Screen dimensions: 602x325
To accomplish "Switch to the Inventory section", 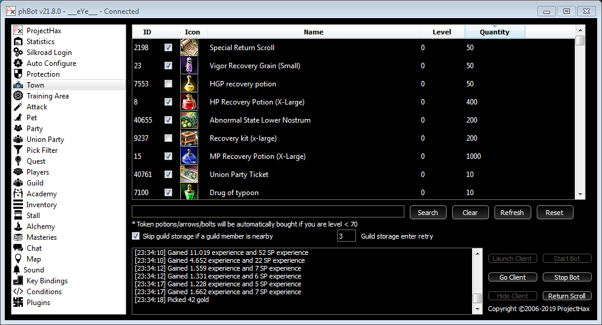I will 41,205.
